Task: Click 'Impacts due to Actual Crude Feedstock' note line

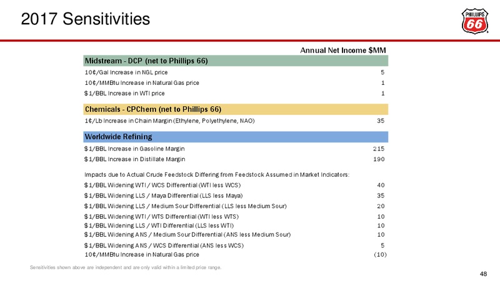Action: point(217,175)
